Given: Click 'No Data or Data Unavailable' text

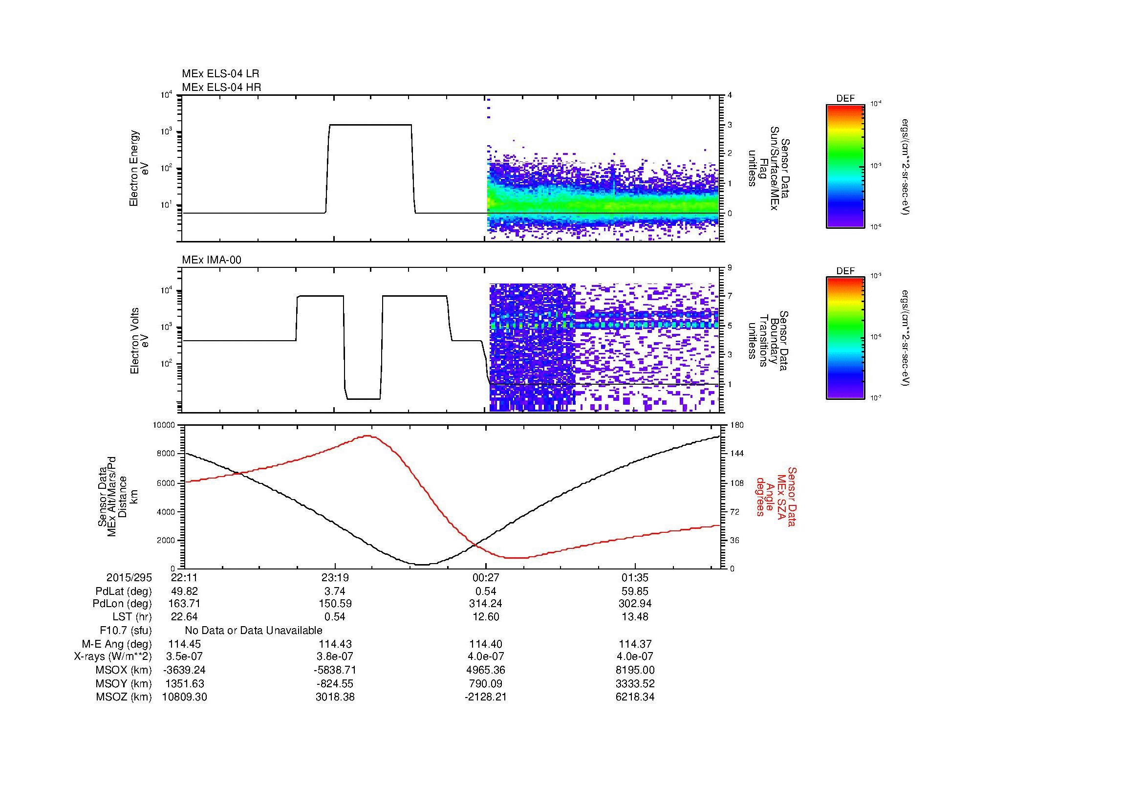Looking at the screenshot, I should coord(254,631).
